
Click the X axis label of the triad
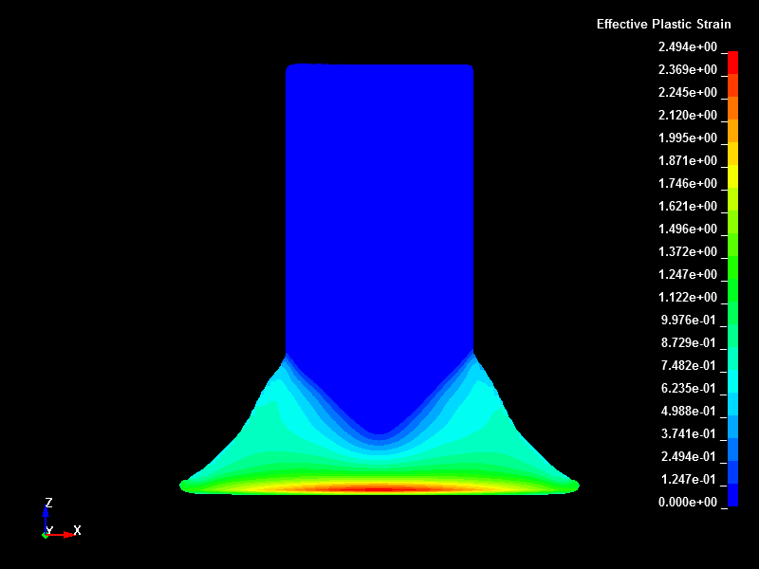coord(77,530)
